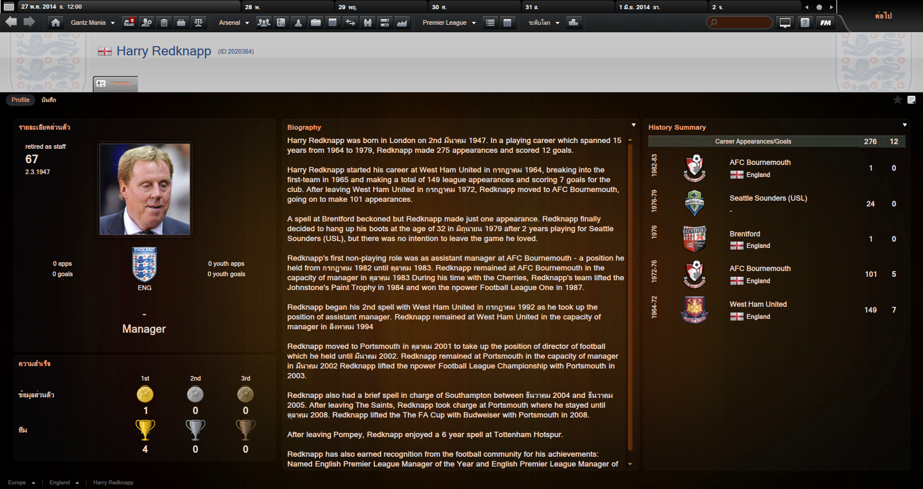Viewport: 923px width, 489px height.
Task: Open the Arsenal finances graph icon
Action: point(402,22)
